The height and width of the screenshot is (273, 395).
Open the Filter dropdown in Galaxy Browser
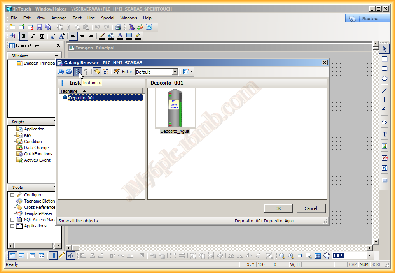(x=175, y=72)
